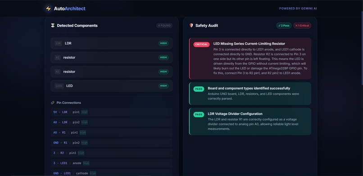Click the Pin Connections heading
This screenshot has width=363, height=176.
pyautogui.click(x=69, y=103)
